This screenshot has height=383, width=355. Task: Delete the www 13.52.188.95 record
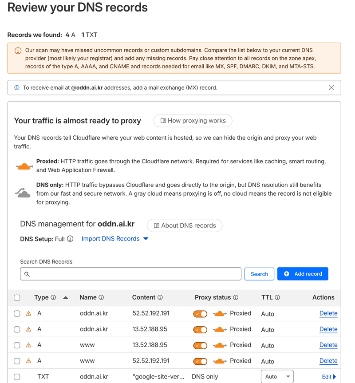[x=328, y=345]
